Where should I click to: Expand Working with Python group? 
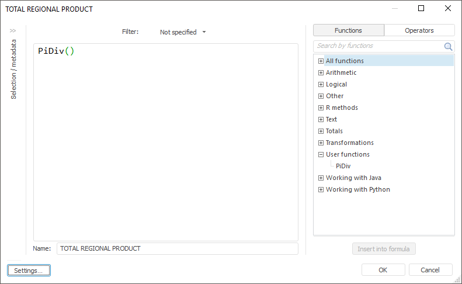point(321,189)
